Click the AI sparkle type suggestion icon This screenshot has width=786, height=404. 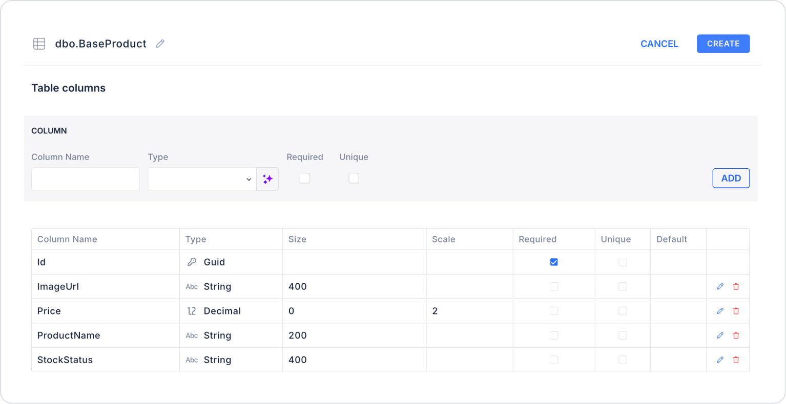click(267, 179)
